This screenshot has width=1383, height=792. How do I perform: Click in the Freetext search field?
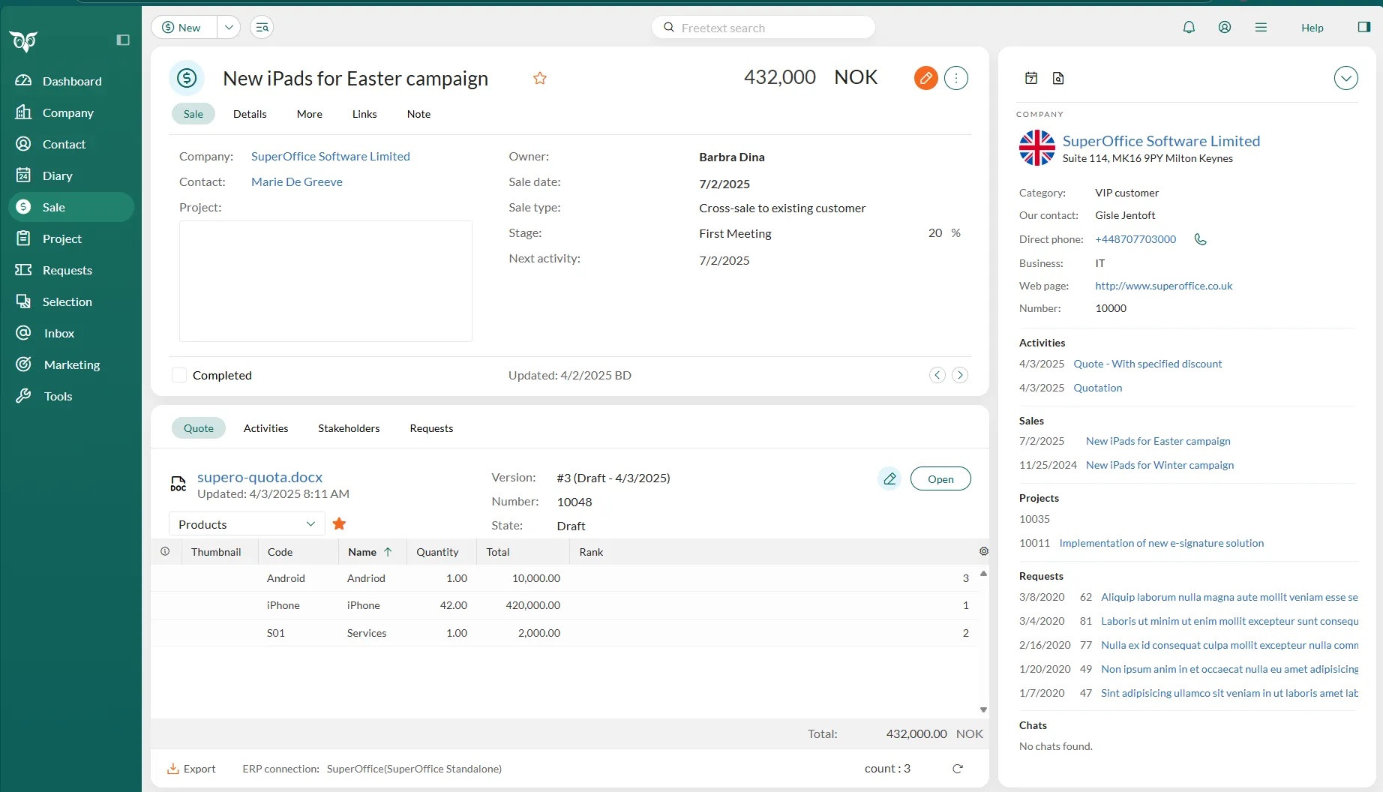click(765, 28)
